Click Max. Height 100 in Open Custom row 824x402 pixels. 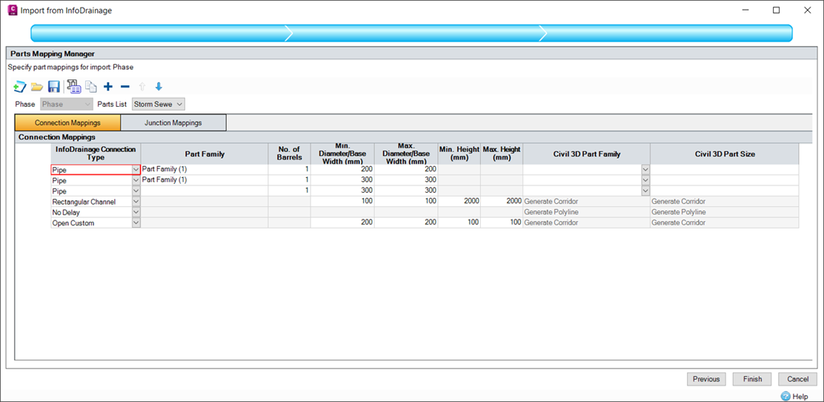(502, 223)
